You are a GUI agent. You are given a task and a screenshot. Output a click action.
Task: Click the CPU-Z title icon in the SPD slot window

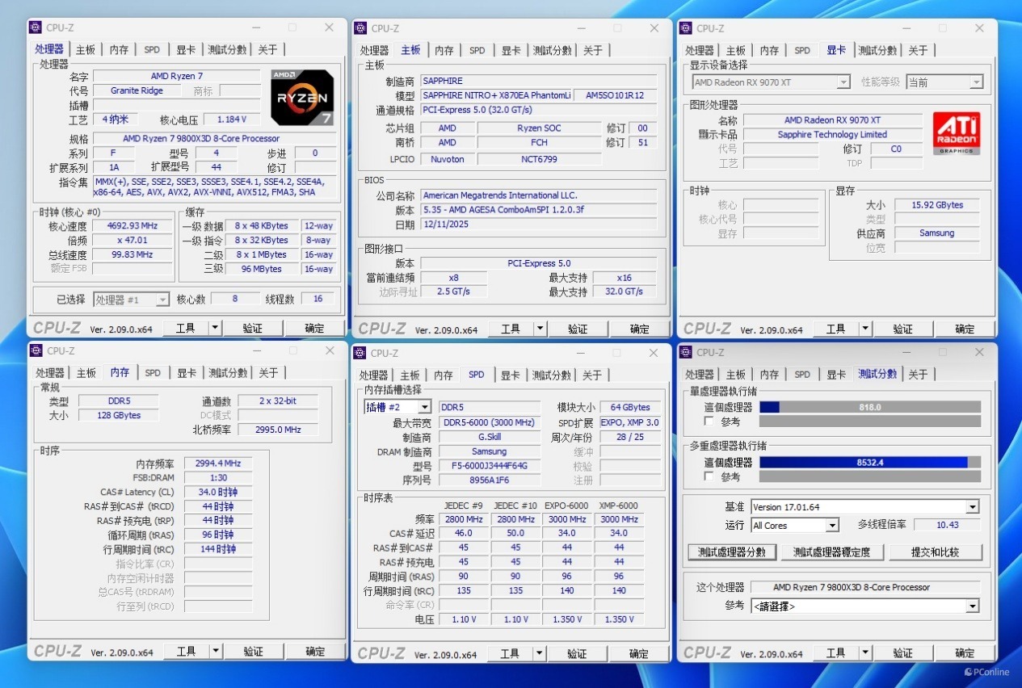(361, 353)
